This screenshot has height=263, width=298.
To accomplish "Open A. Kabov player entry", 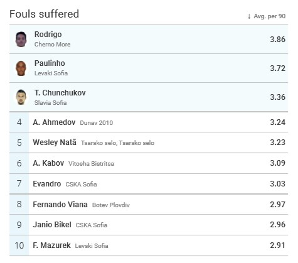I will click(48, 163).
